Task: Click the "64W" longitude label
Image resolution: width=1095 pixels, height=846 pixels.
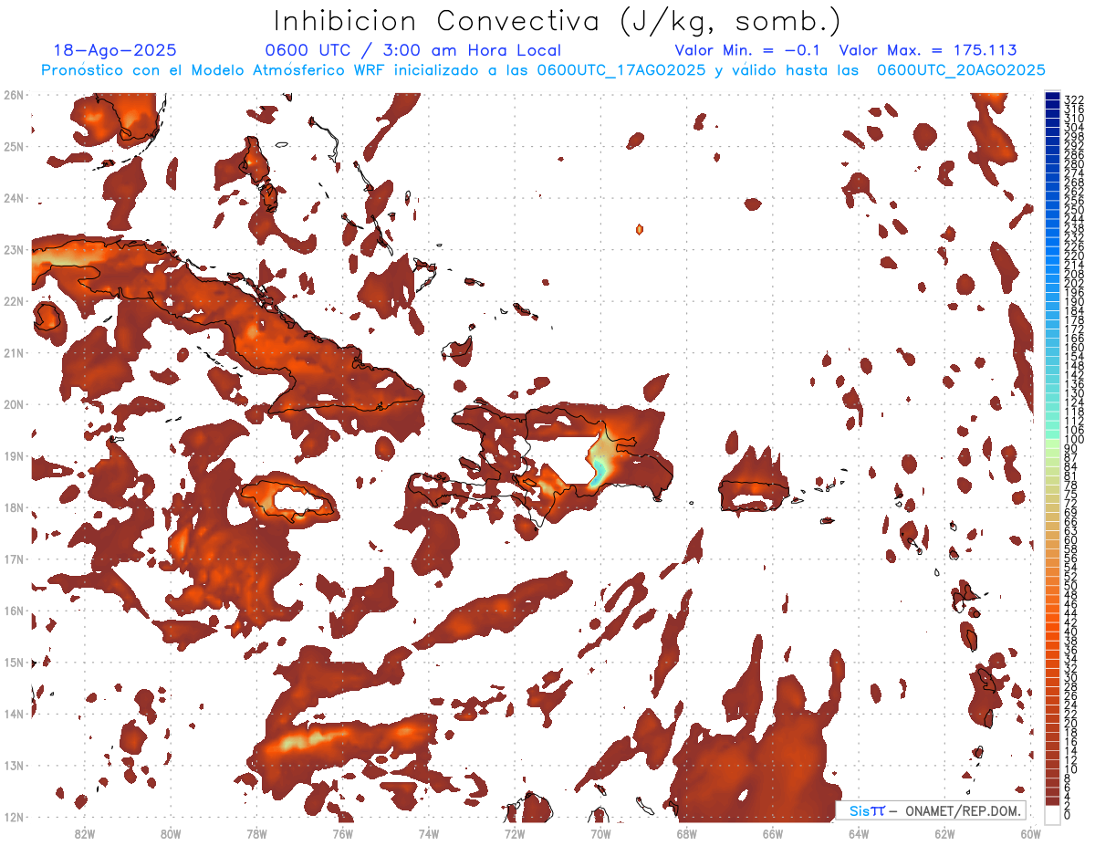Action: [859, 833]
